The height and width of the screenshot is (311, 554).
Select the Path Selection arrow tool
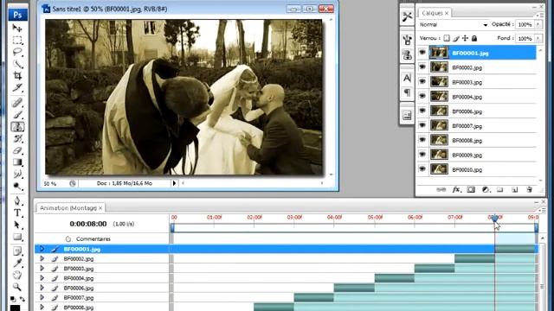[17, 225]
